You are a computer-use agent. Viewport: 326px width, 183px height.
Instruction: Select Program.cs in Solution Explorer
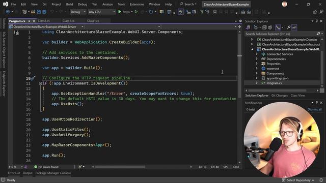274,83
